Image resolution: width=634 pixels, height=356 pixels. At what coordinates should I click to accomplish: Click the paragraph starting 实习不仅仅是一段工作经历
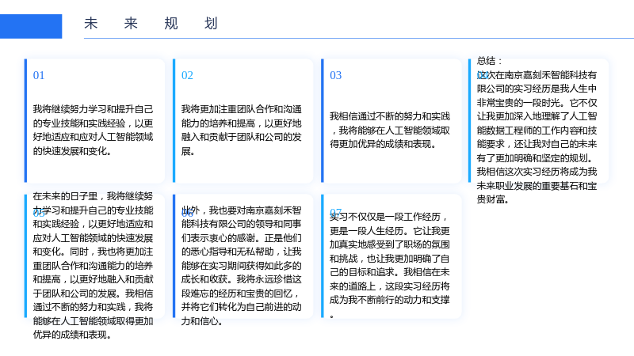tap(390, 265)
